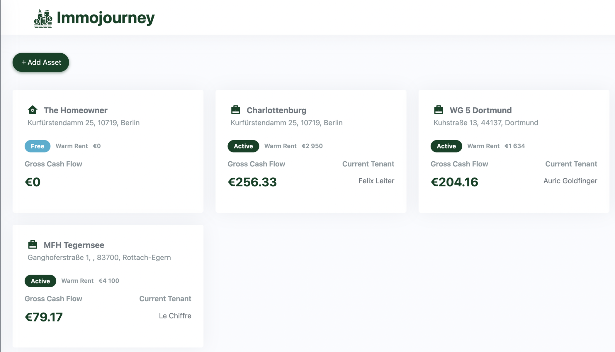Click the Immojourney logo icon
This screenshot has width=615, height=352.
pyautogui.click(x=43, y=18)
